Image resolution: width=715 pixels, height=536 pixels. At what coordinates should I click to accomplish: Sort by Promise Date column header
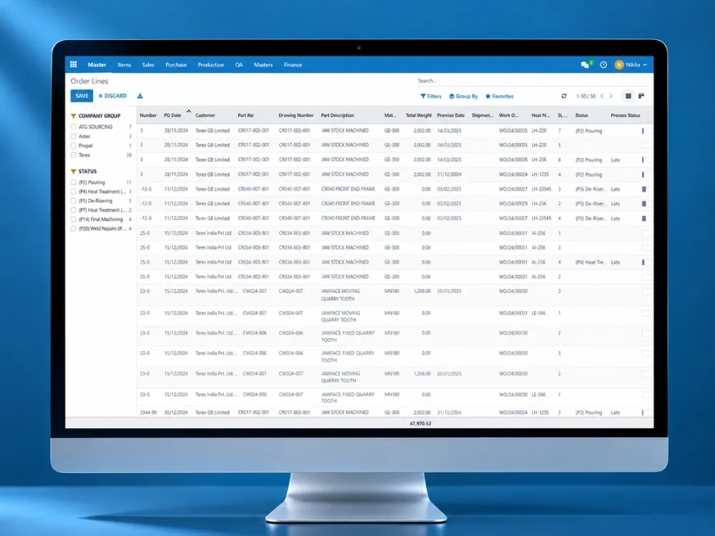[x=450, y=115]
